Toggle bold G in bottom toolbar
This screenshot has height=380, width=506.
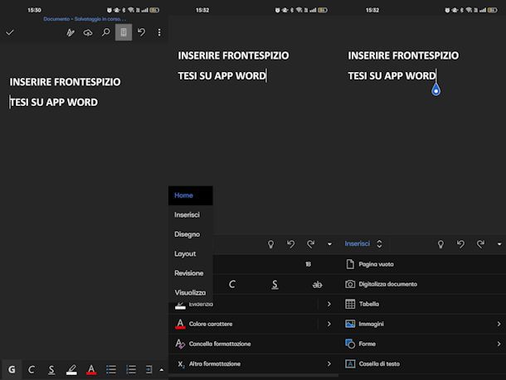point(12,369)
